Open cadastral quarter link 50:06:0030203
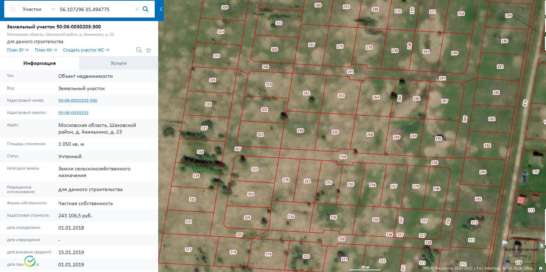The width and height of the screenshot is (546, 272). pos(73,113)
